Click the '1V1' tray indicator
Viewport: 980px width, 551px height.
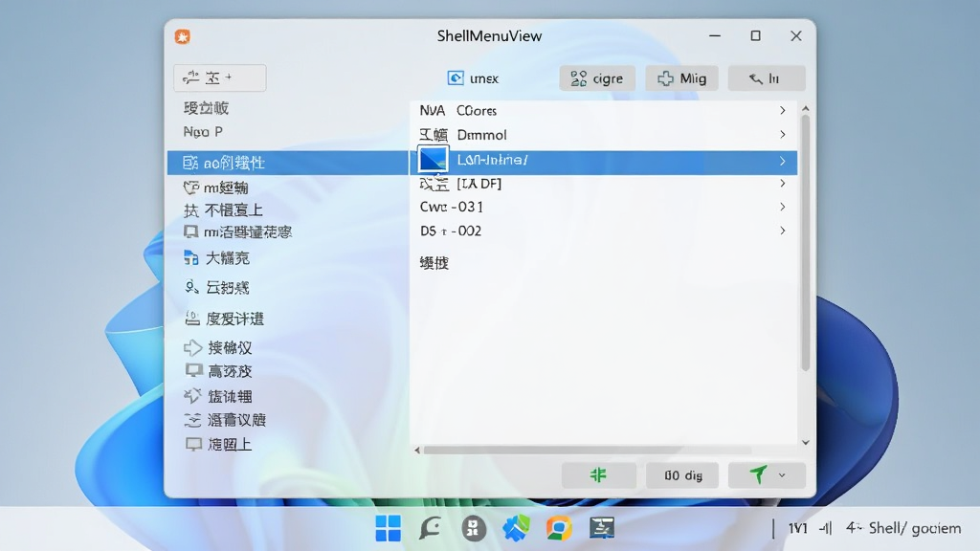click(797, 529)
